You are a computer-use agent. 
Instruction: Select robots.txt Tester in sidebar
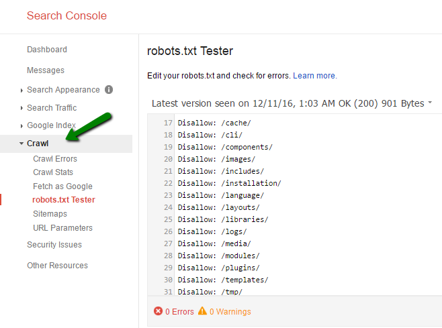[64, 200]
